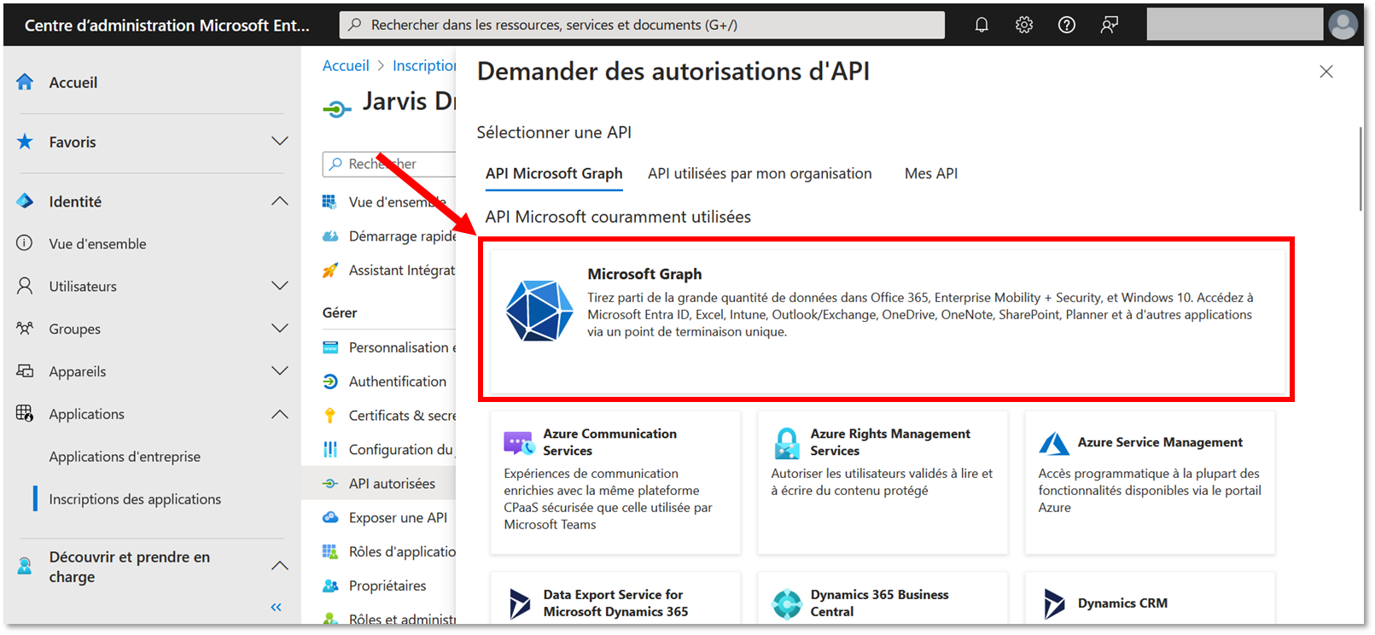Image resolution: width=1375 pixels, height=635 pixels.
Task: Expand the Groupes chevron
Action: coord(280,328)
